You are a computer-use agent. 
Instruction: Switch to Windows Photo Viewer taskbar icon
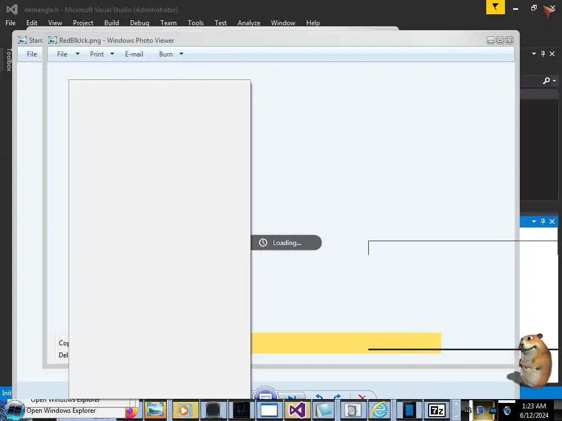155,410
